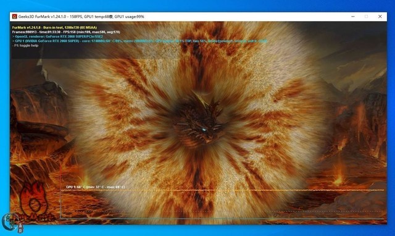395x236 pixels.
Task: Click the OpenGL renderer info line
Action: pos(57,36)
